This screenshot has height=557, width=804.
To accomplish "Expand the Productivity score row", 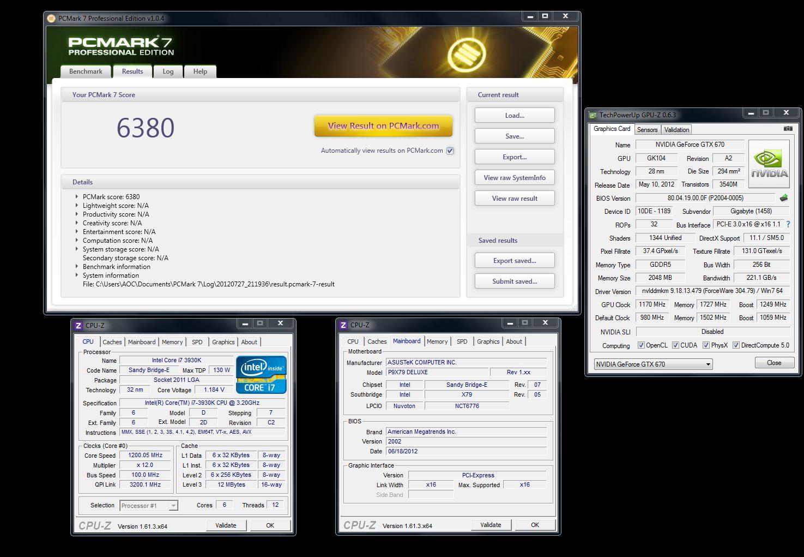I will 76,214.
